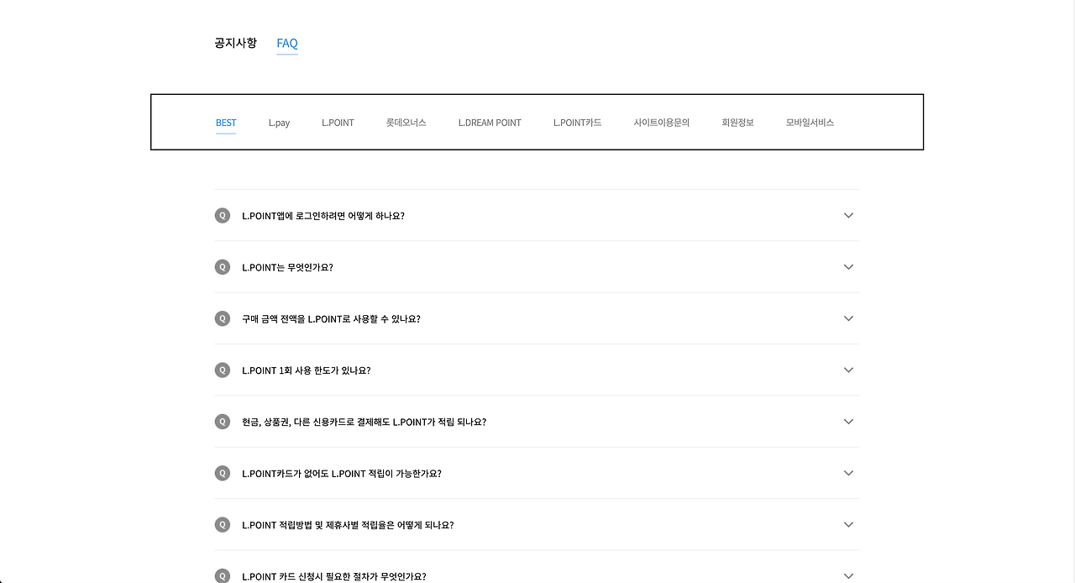Screen dimensions: 1075x583
Task: Open the 롯데오너스 category
Action: [406, 123]
